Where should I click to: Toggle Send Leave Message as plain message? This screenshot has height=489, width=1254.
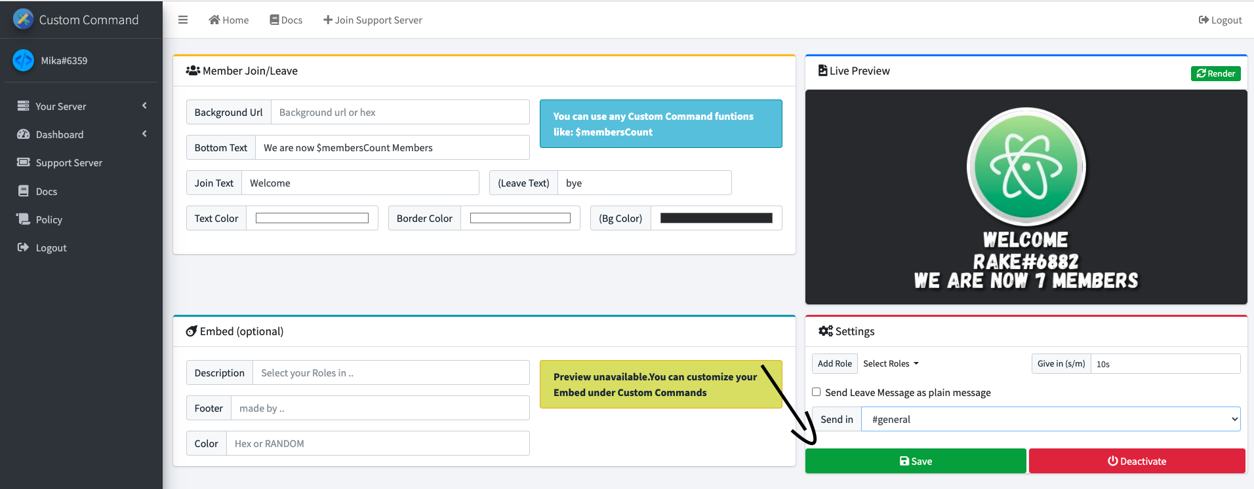click(x=817, y=391)
